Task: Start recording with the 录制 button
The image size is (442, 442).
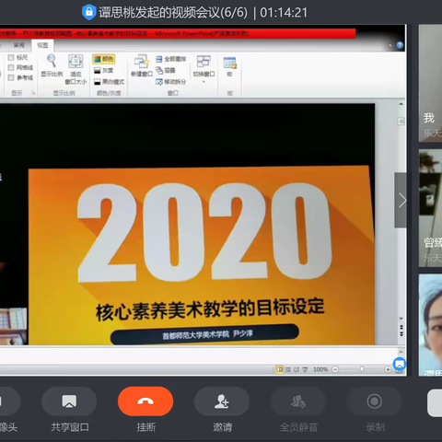Action: [x=374, y=401]
